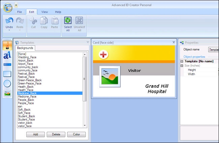219x143 pixels.
Task: Select the Visitor text on the card
Action: pyautogui.click(x=134, y=71)
